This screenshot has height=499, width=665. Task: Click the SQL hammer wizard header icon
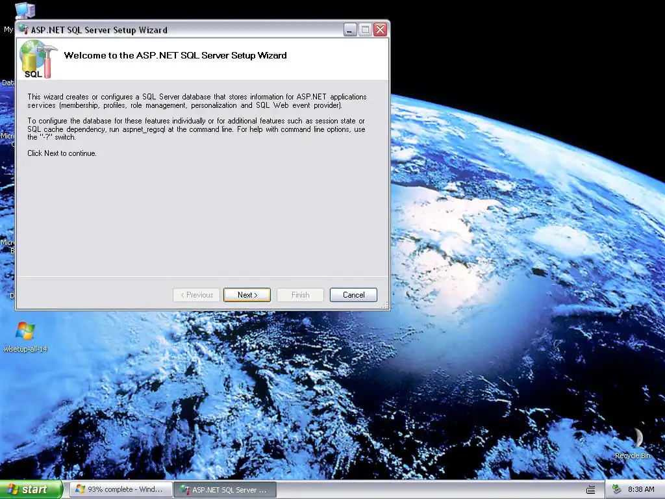pyautogui.click(x=38, y=59)
